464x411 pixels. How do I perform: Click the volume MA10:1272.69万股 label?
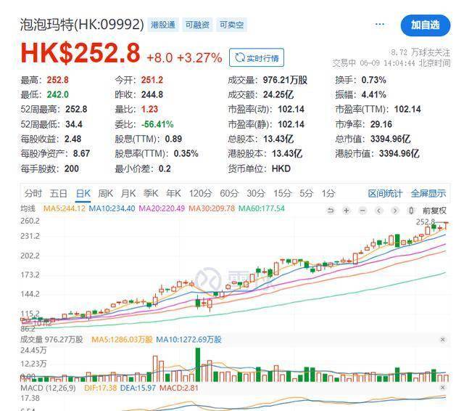click(x=188, y=340)
